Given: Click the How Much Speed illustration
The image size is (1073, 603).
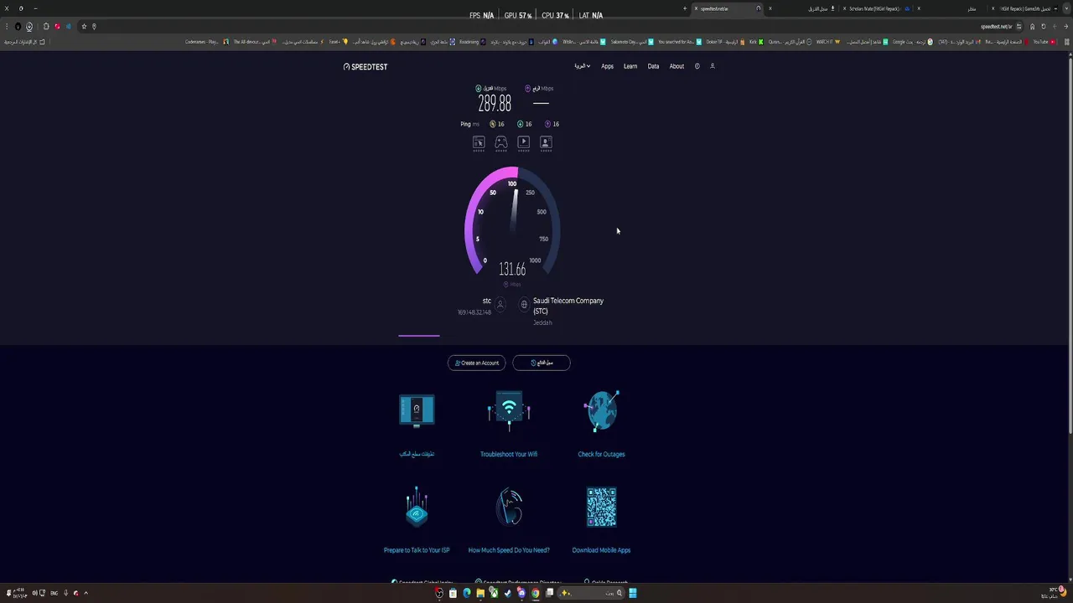Looking at the screenshot, I should [x=509, y=507].
